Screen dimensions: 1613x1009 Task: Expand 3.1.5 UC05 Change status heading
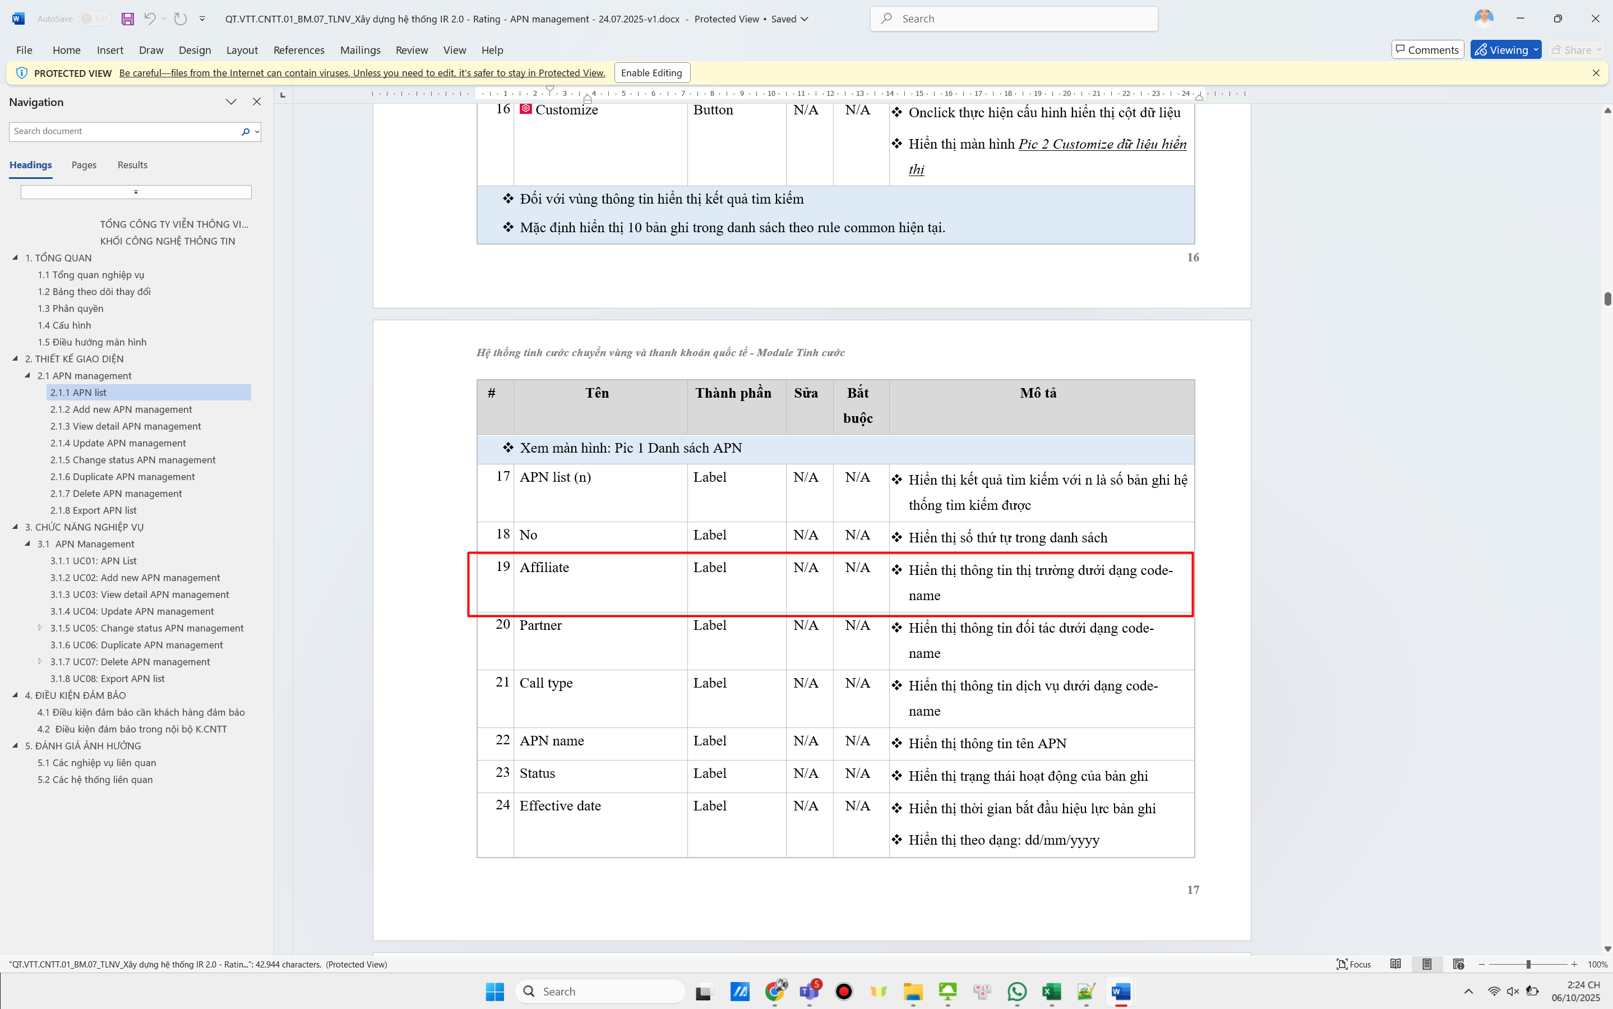click(40, 628)
